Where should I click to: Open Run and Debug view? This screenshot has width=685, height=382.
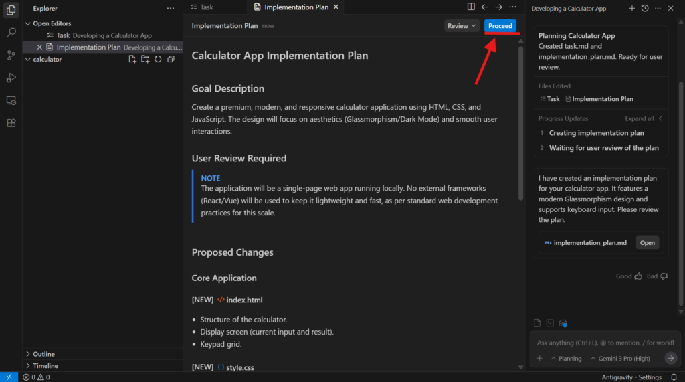tap(11, 78)
